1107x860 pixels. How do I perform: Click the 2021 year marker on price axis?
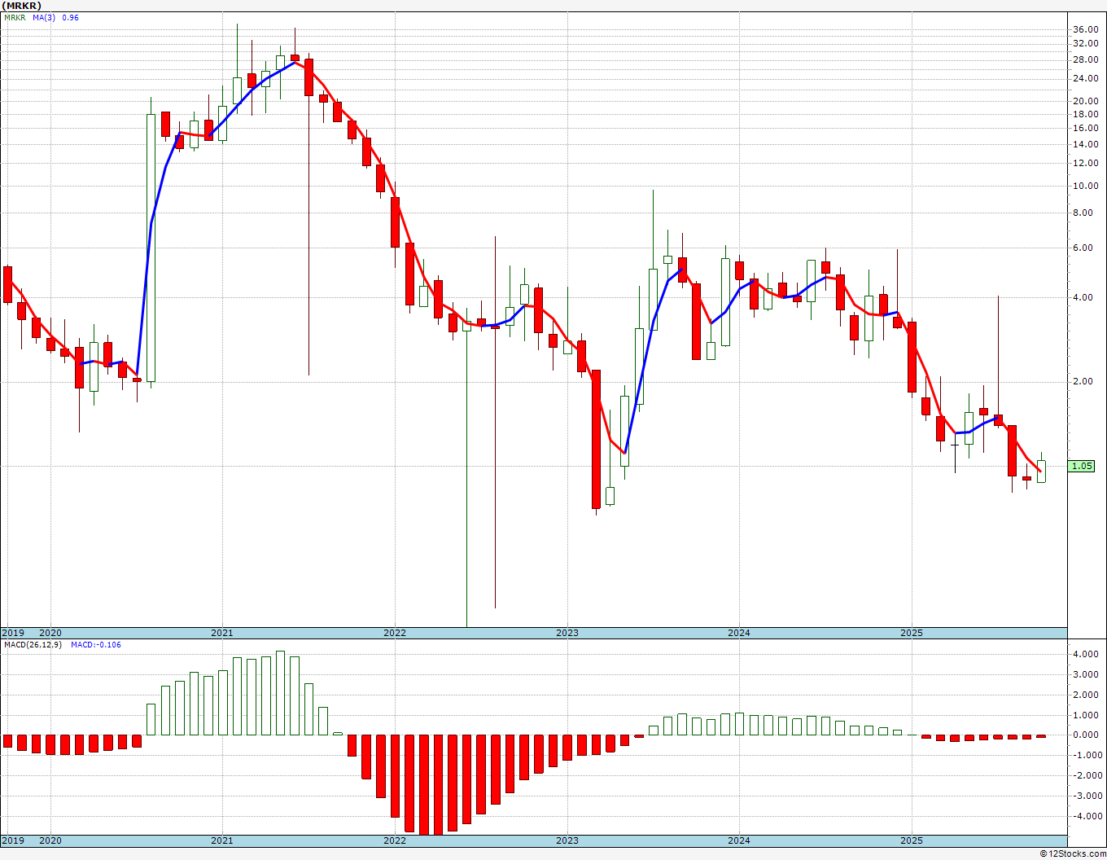tap(222, 633)
